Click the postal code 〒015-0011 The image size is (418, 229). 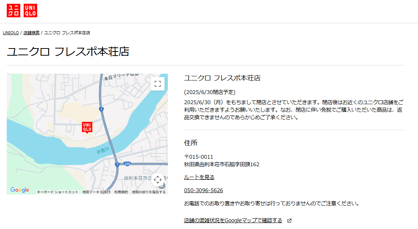(199, 157)
